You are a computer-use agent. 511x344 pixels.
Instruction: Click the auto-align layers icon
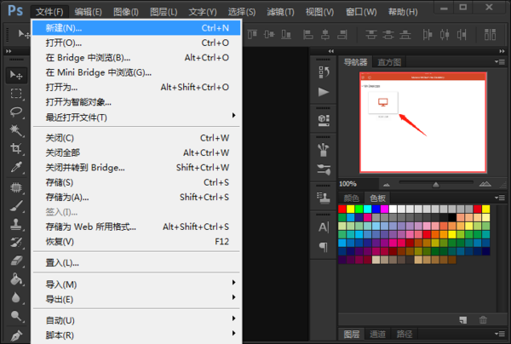[x=490, y=34]
